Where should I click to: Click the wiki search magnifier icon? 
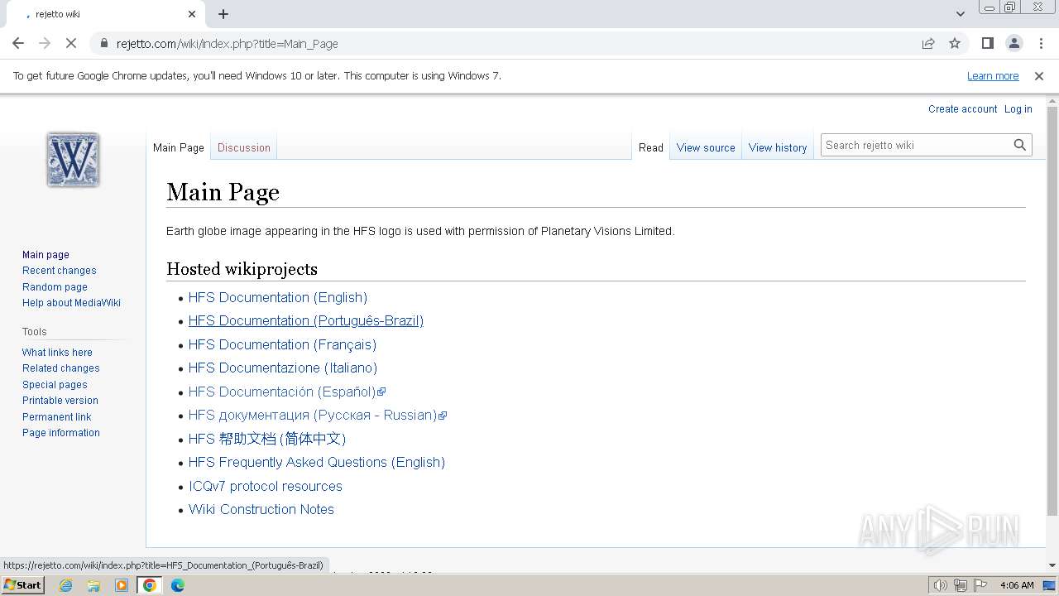click(1020, 145)
